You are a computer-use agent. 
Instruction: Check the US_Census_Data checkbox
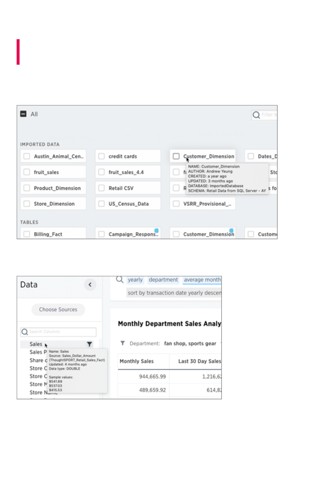(x=101, y=204)
